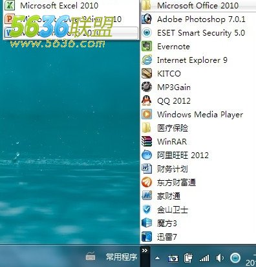This screenshot has height=267, width=256.
Task: Click the Adobe Photoshop 7.0.1 icon
Action: tap(147, 19)
